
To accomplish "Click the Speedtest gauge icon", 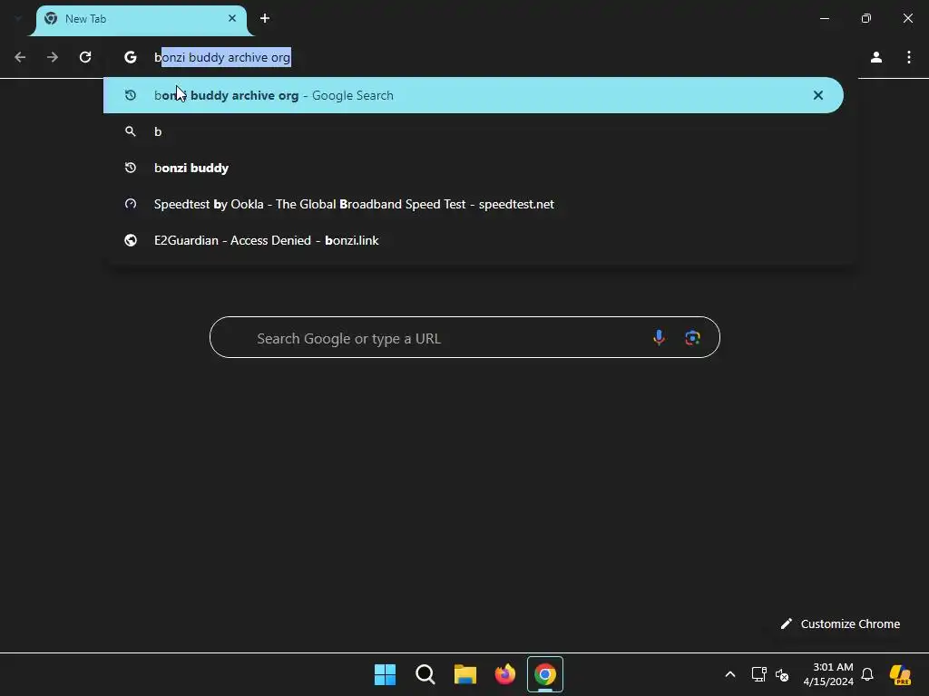I will [131, 204].
